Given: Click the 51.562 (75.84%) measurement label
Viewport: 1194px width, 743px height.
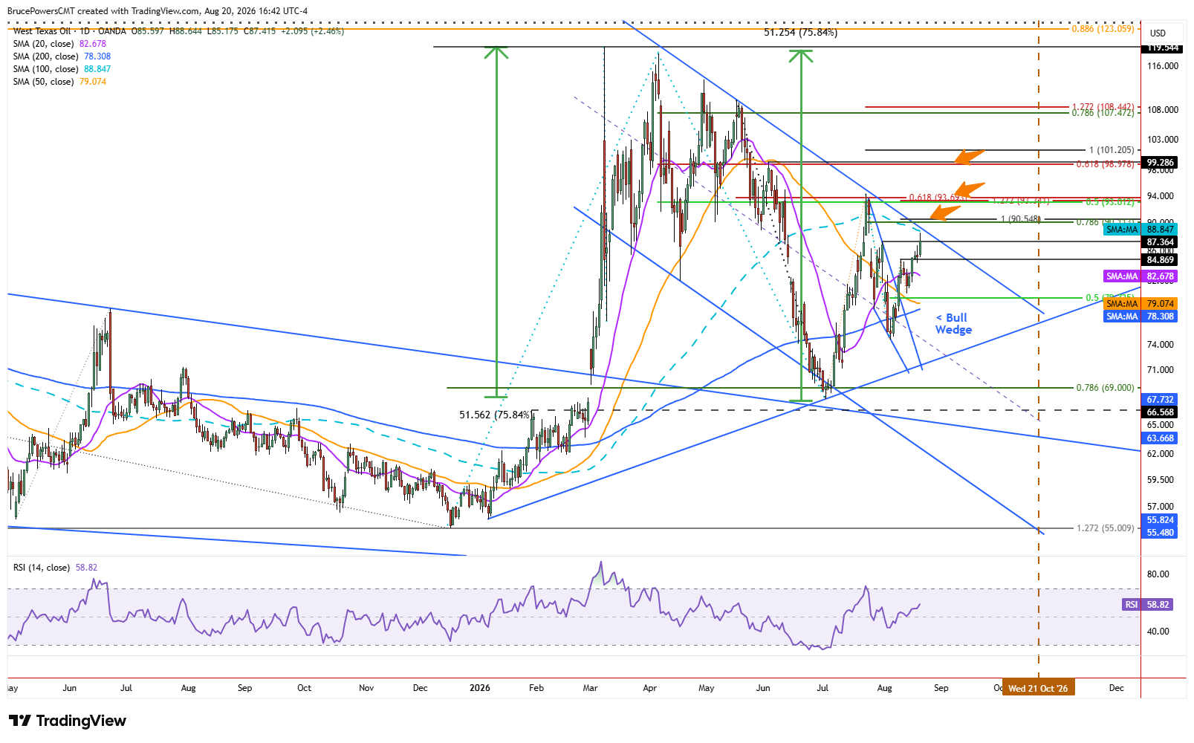Looking at the screenshot, I should 496,415.
